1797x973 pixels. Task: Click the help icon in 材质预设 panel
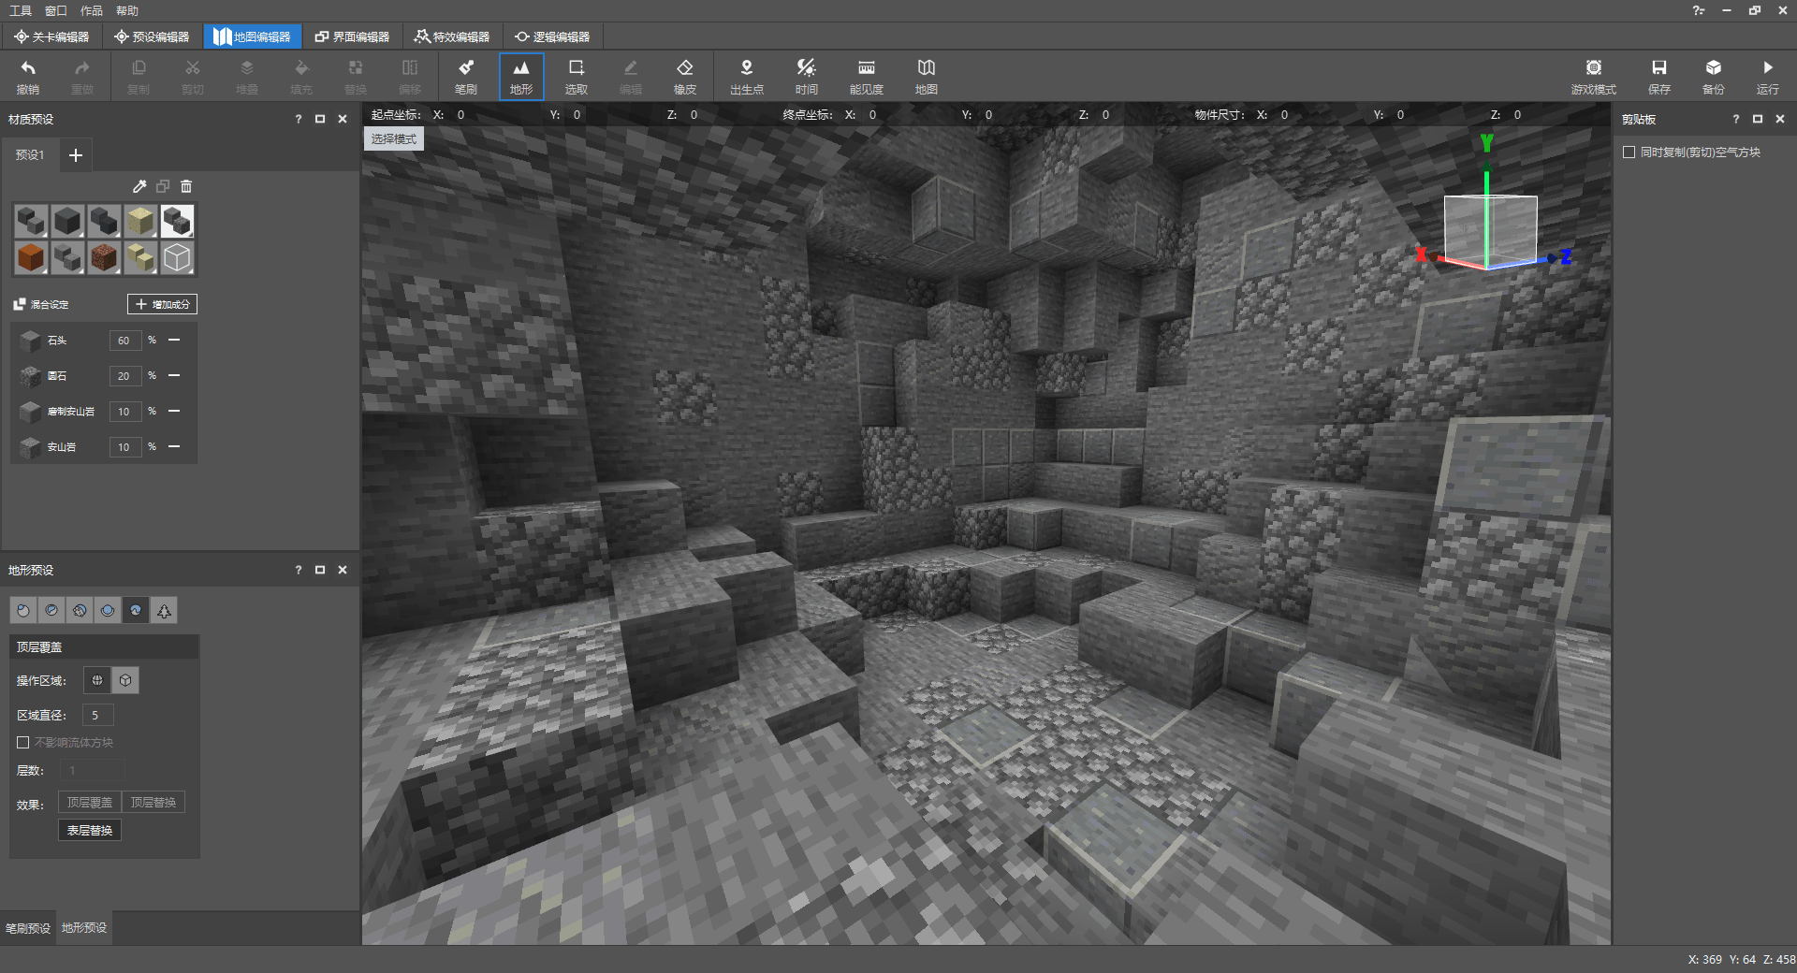(x=299, y=120)
